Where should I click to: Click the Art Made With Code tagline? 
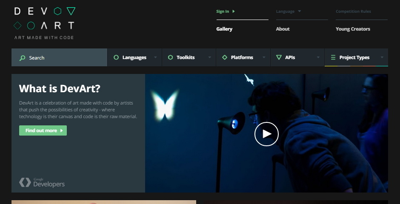click(44, 37)
